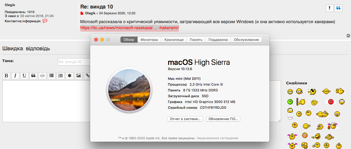Image resolution: width=351 pixels, height=149 pixels.
Task: Click the post count 1919 value
Action: pos(31,12)
